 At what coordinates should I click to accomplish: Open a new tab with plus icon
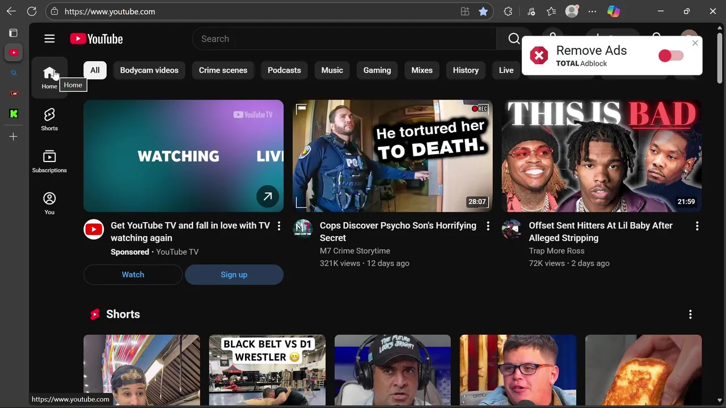pyautogui.click(x=14, y=137)
